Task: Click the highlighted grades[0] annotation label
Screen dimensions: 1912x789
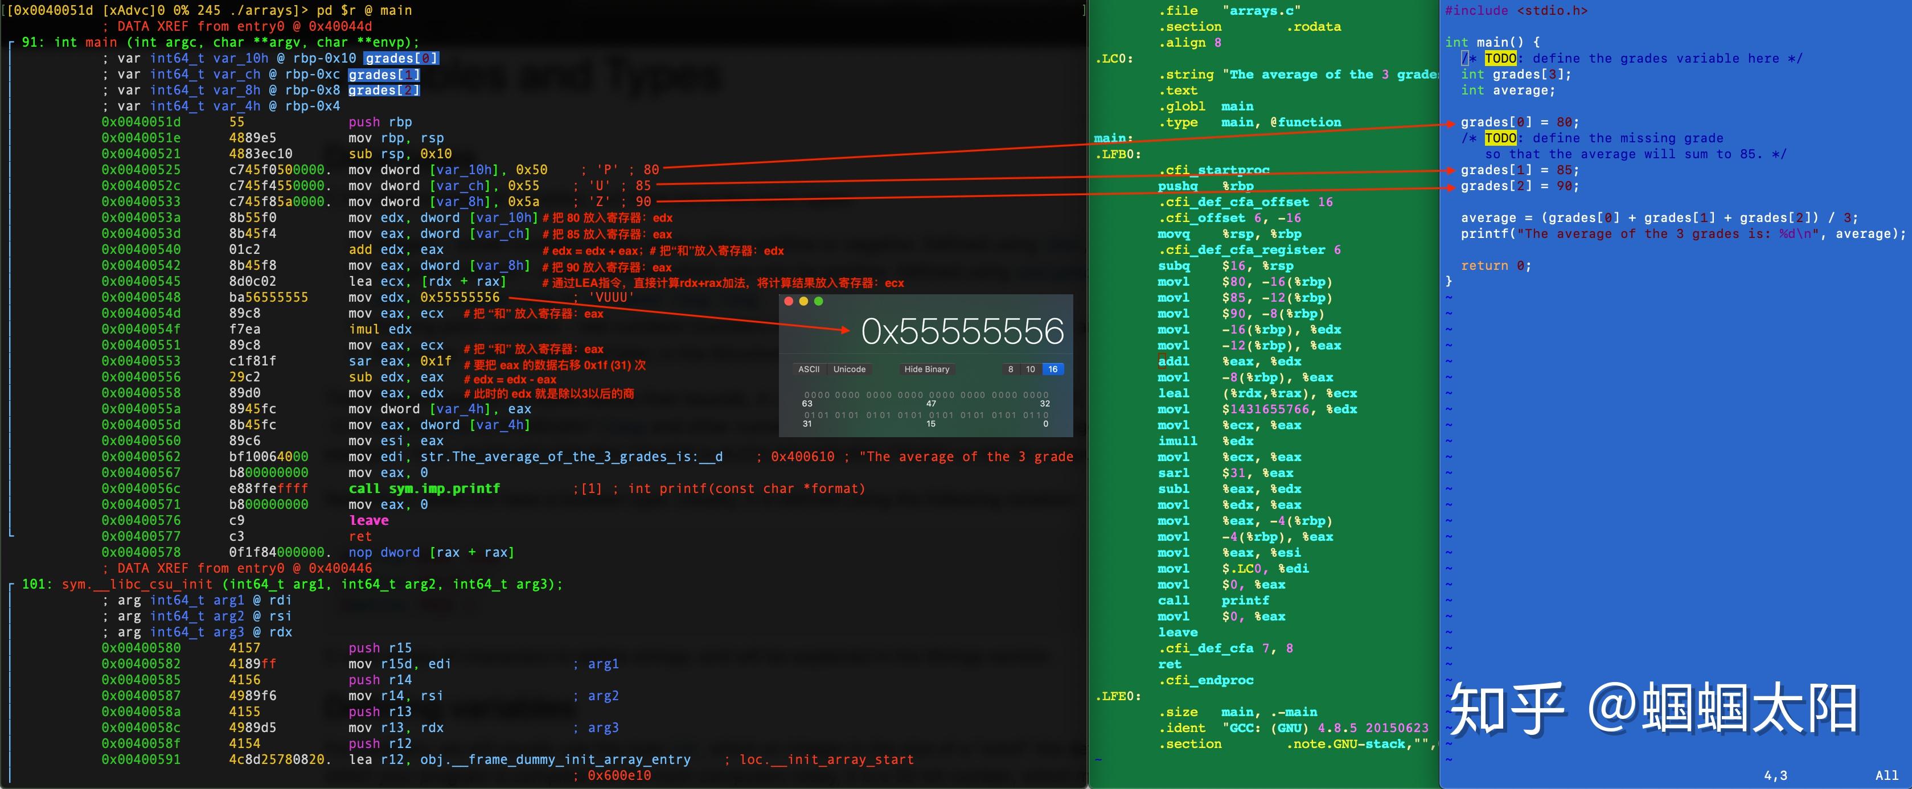Action: click(x=401, y=59)
